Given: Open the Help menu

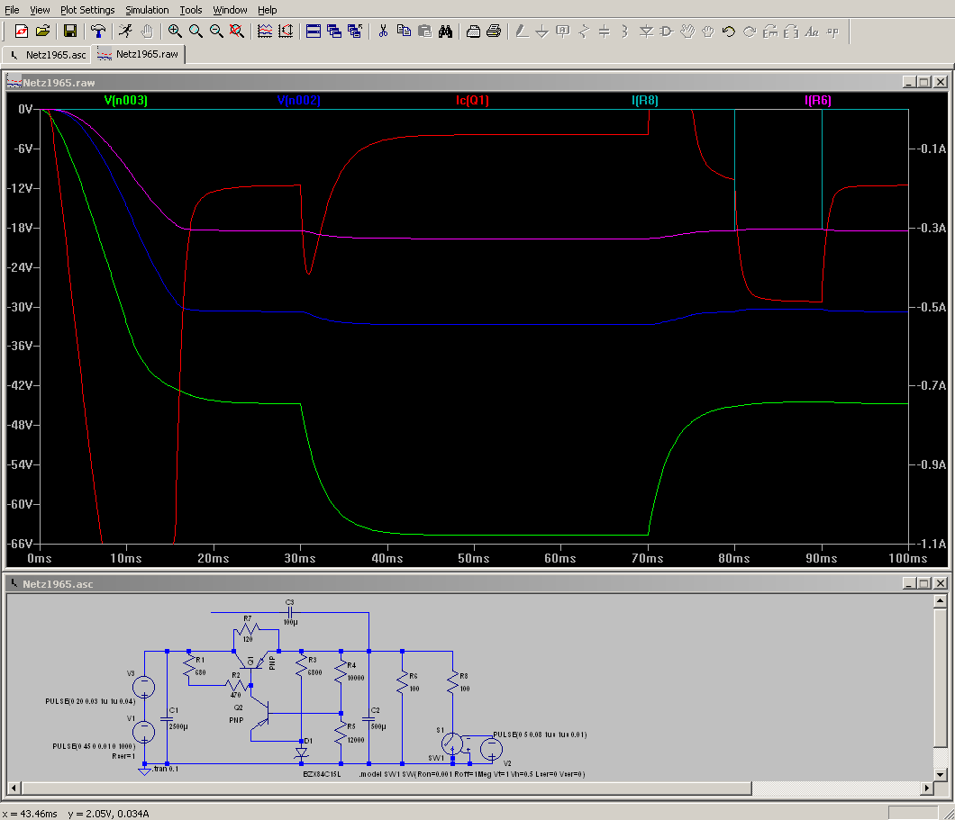Looking at the screenshot, I should click(x=267, y=10).
